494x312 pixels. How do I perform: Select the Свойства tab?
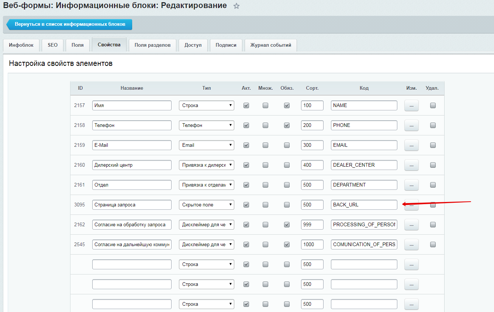tap(109, 45)
